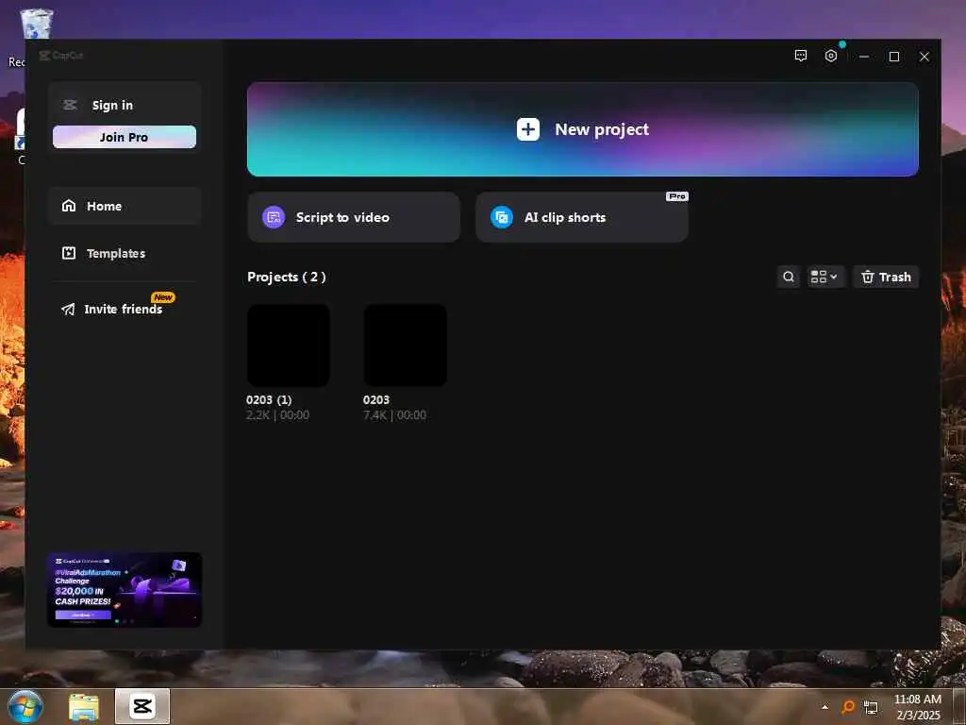Click project name 0203 (1)

[x=269, y=399]
